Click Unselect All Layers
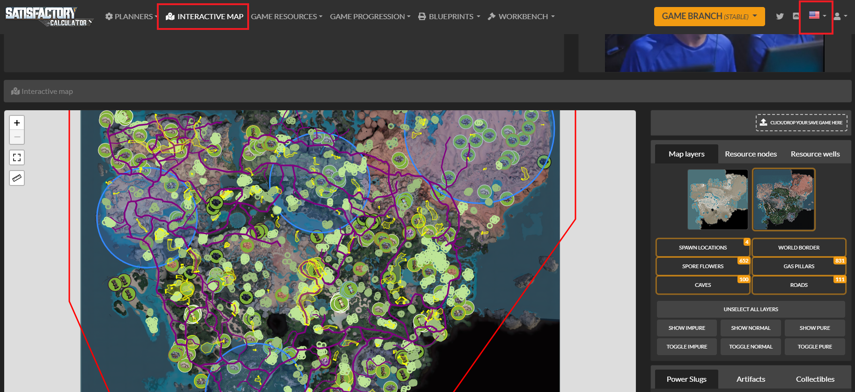This screenshot has height=392, width=855. coord(751,309)
